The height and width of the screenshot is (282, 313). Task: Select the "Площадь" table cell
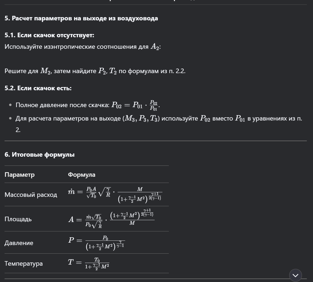(x=18, y=219)
